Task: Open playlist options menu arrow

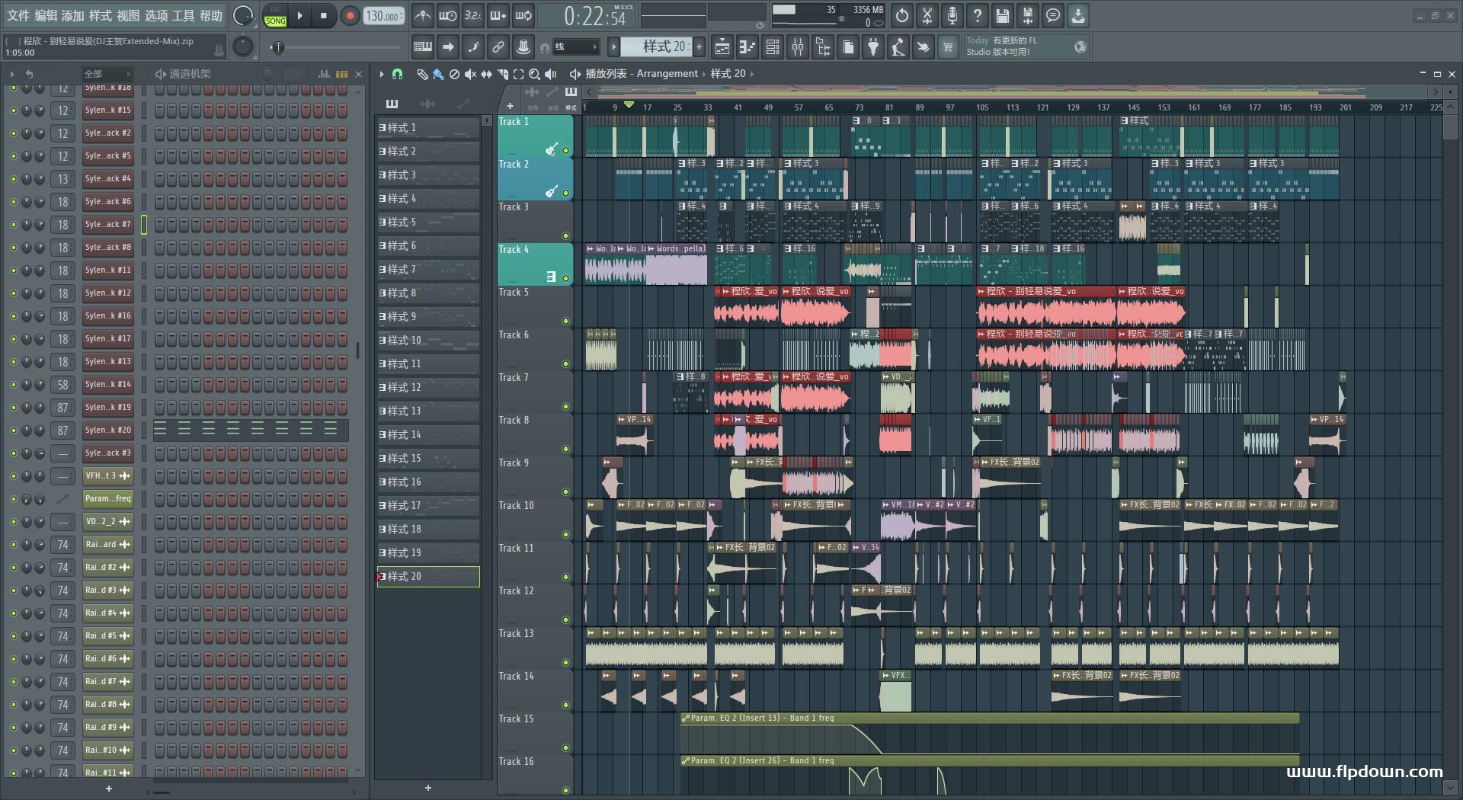Action: (x=382, y=74)
